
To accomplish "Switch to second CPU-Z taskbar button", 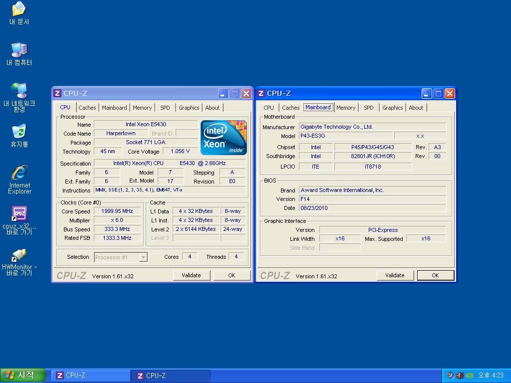I will (171, 376).
